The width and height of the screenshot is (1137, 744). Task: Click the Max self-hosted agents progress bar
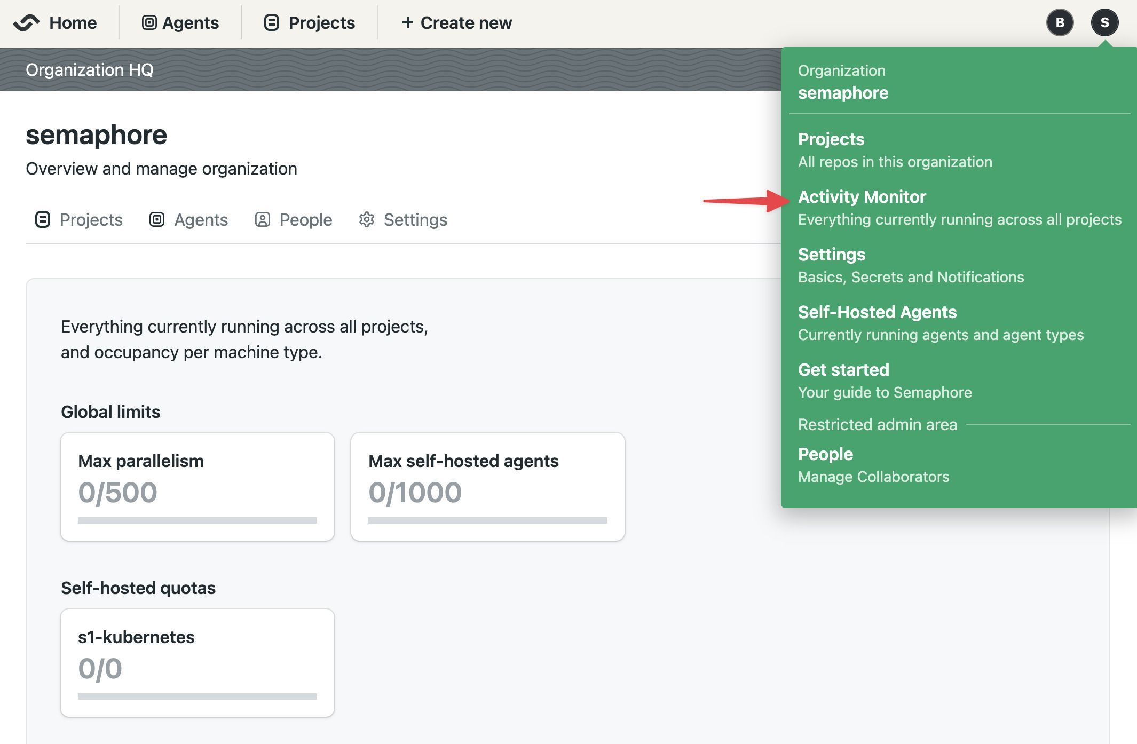[488, 520]
